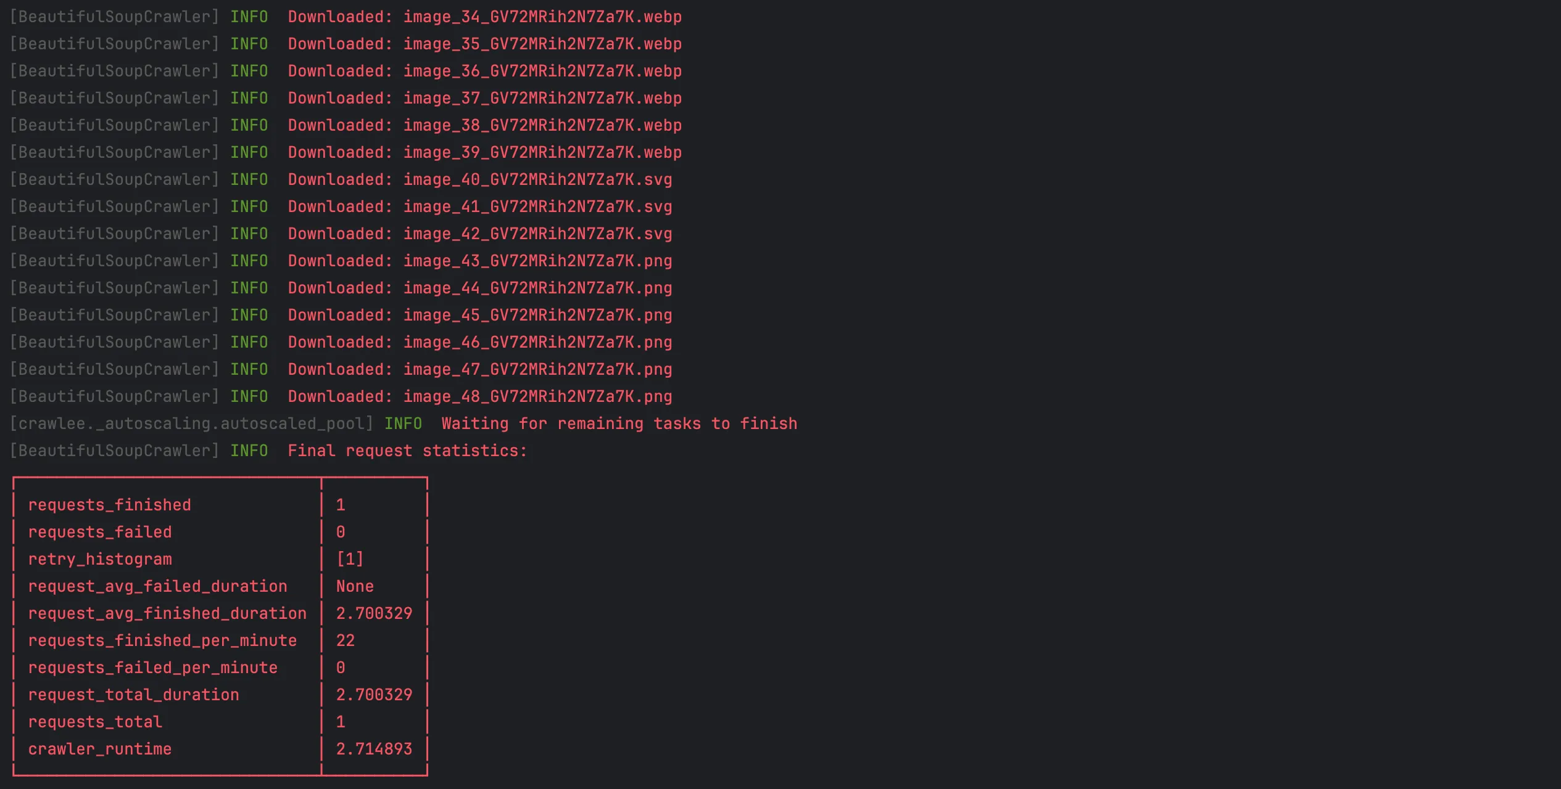Click image_44_GV72MRih2N7Za7K.png filename
The image size is (1561, 789).
[x=537, y=288]
